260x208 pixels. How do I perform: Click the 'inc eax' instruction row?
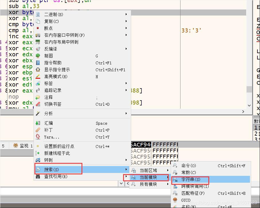click(21, 36)
